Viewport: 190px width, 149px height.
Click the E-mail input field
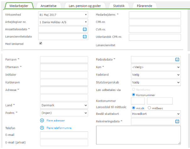click(64, 135)
